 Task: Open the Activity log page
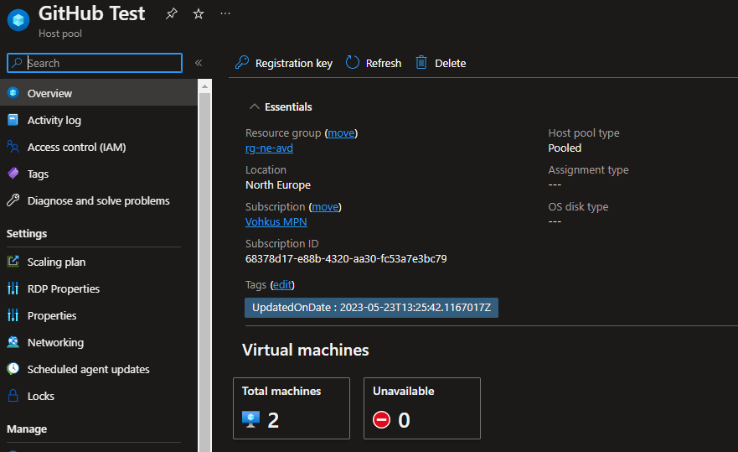click(x=54, y=120)
